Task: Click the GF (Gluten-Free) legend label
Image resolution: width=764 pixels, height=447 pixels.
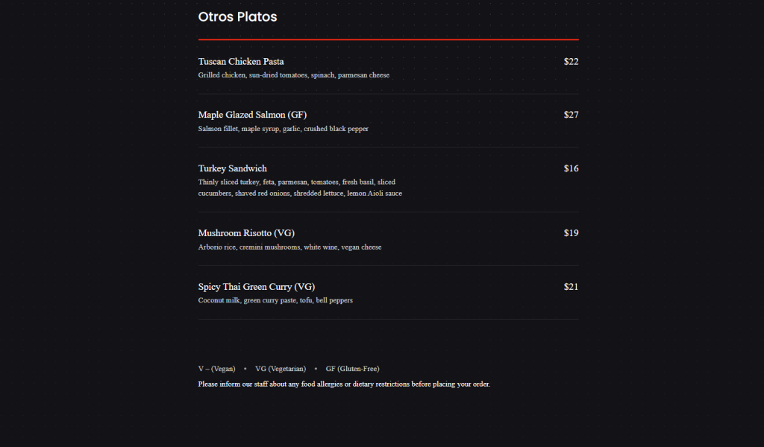Action: (x=352, y=369)
